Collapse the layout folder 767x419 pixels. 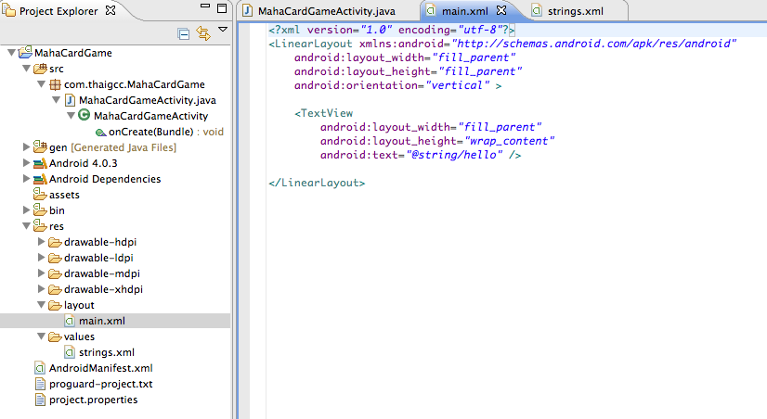[x=42, y=304]
